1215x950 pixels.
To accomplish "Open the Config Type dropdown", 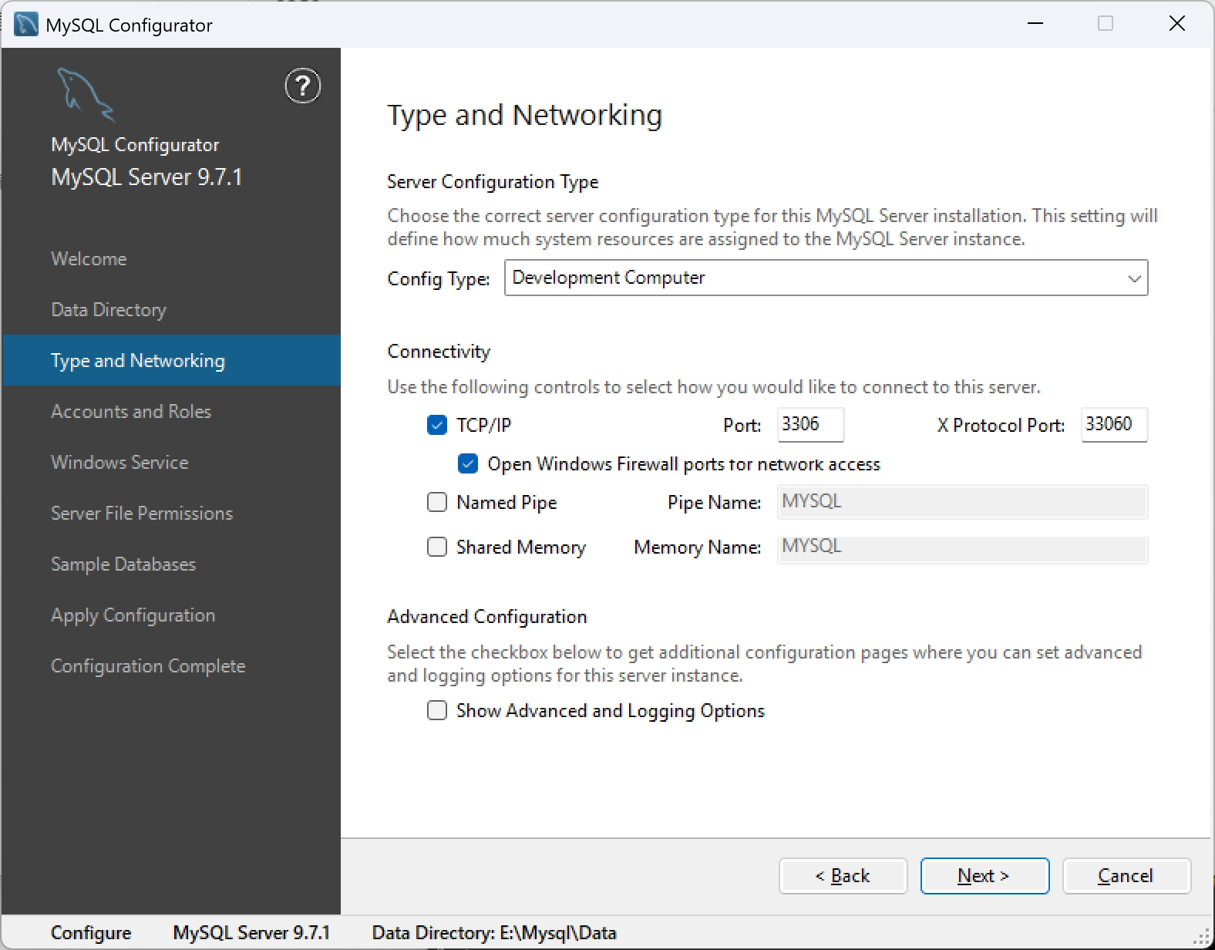I will pyautogui.click(x=826, y=278).
